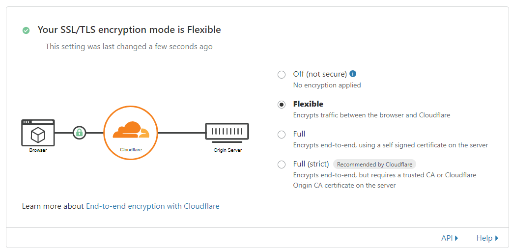Expand the API section
The width and height of the screenshot is (511, 249).
point(450,238)
